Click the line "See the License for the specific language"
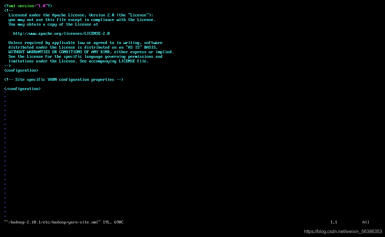385x237 pixels. [x=85, y=56]
